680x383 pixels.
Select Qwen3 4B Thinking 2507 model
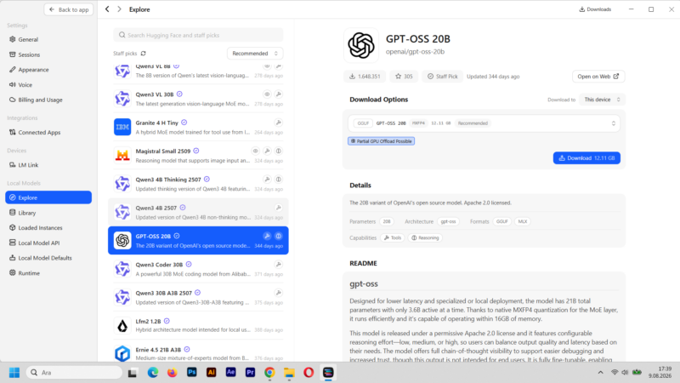[198, 184]
